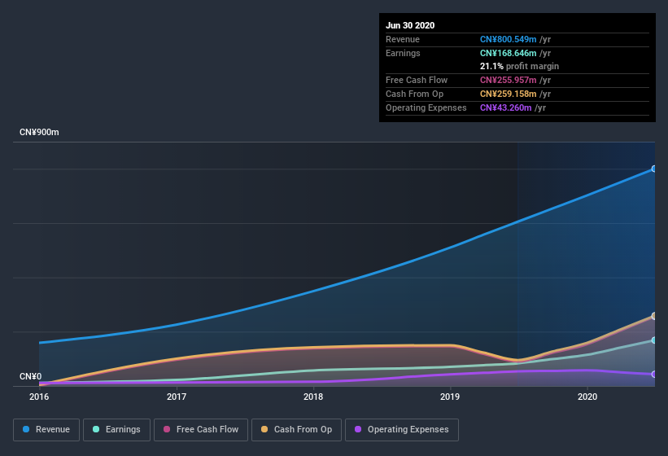Click the Revenue line's end data point
This screenshot has height=456, width=668.
[x=653, y=169]
